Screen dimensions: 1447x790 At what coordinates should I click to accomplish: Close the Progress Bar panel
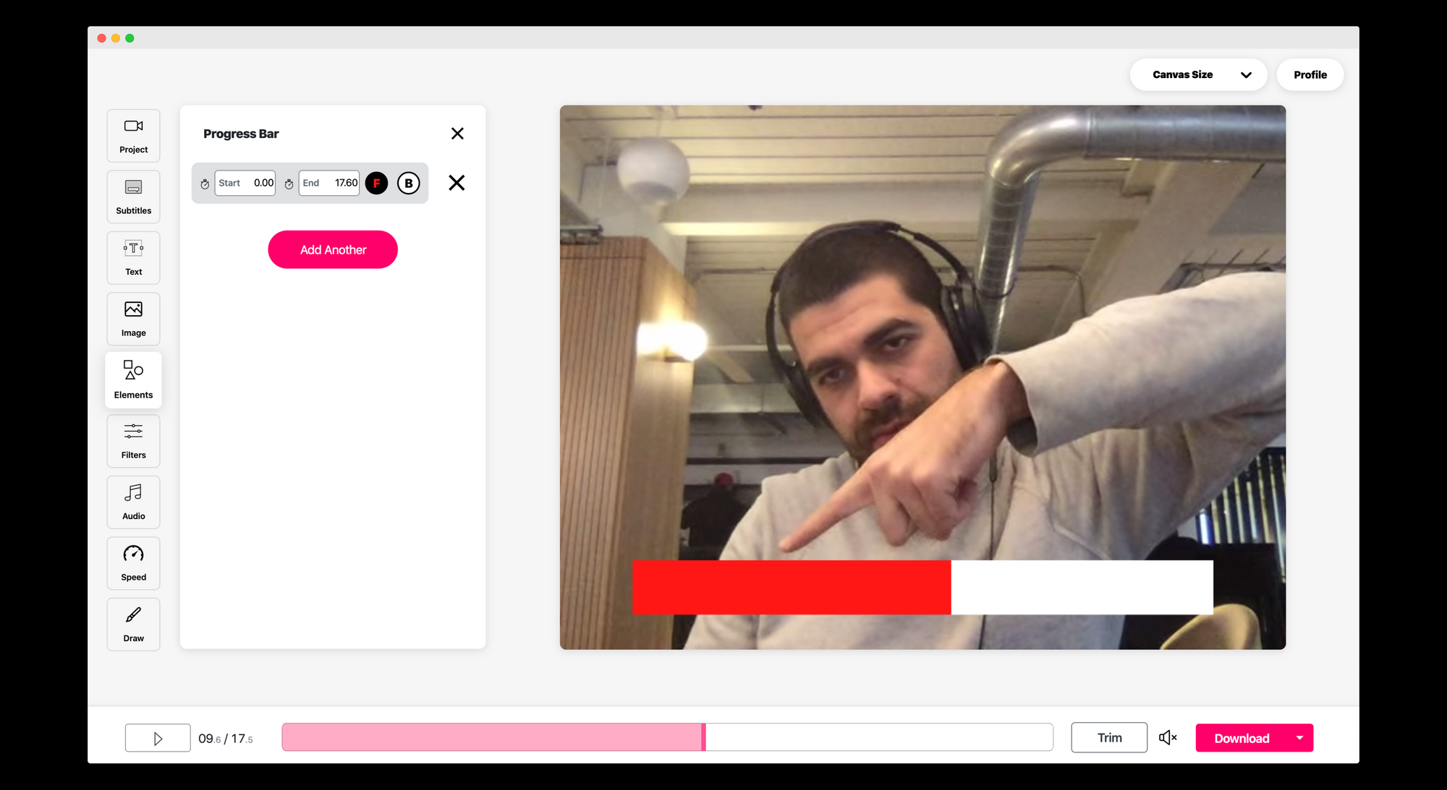(x=457, y=134)
